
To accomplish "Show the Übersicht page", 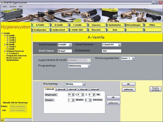I will click(96, 30).
